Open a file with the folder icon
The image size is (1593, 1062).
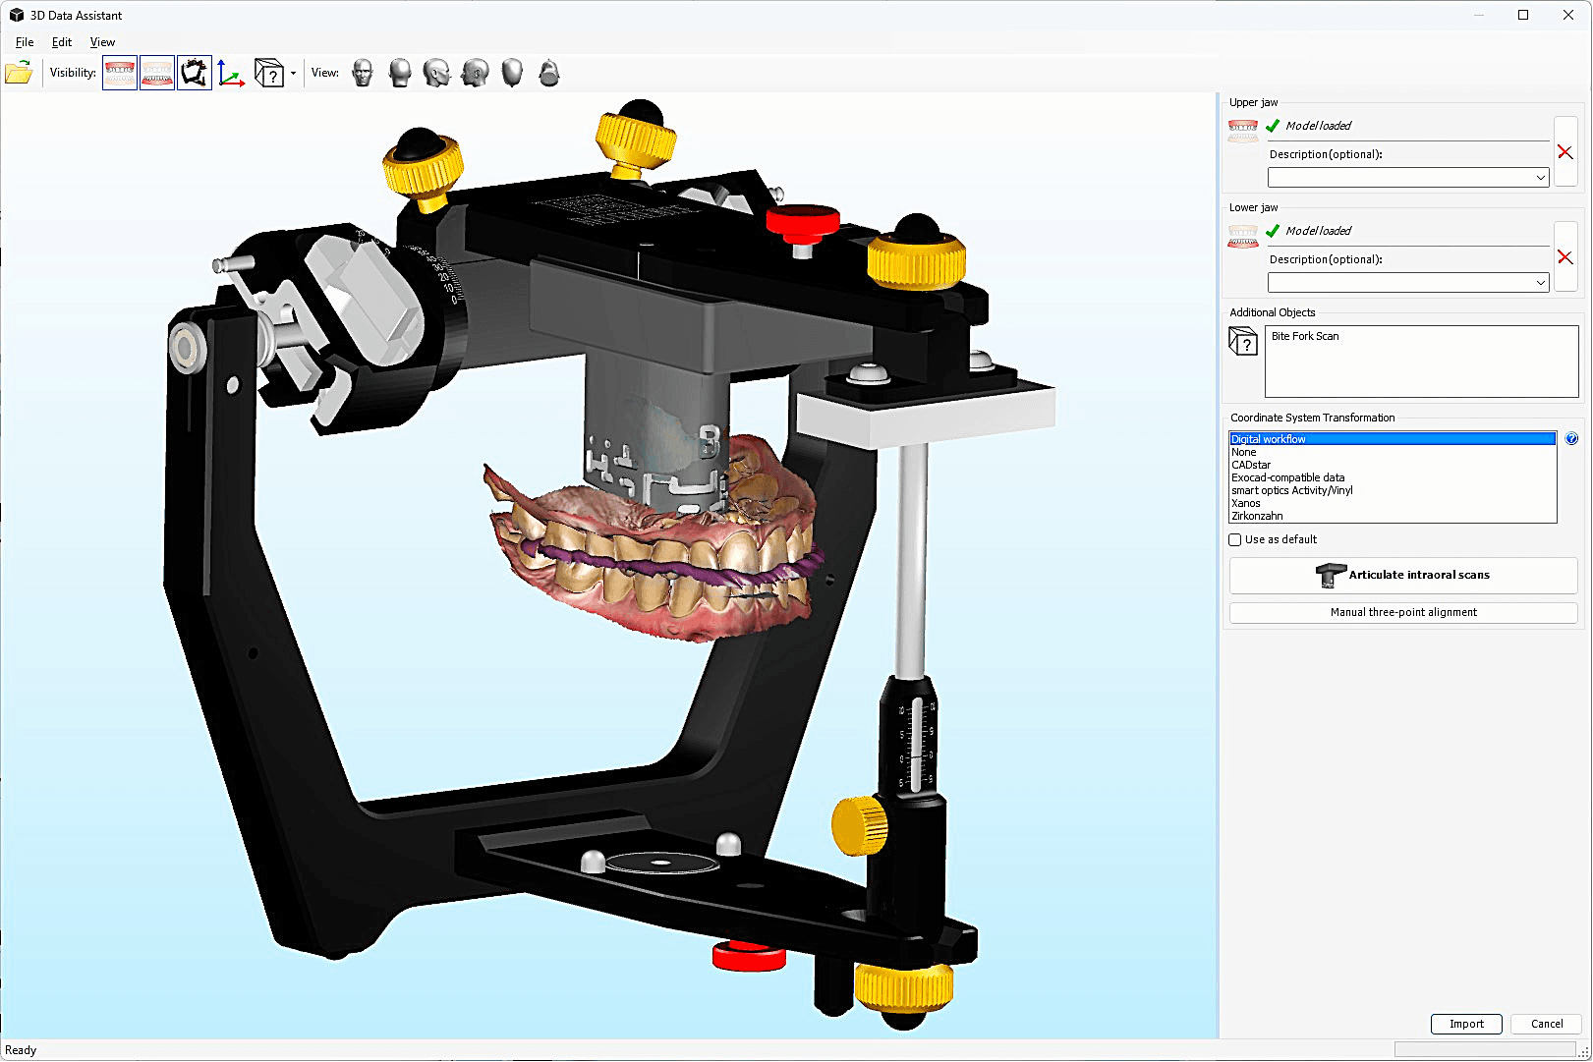click(19, 73)
